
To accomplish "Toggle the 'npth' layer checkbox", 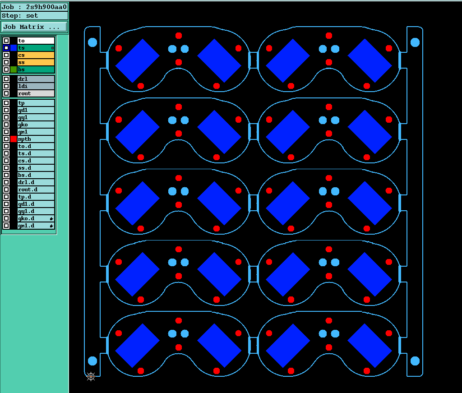I will pos(6,139).
